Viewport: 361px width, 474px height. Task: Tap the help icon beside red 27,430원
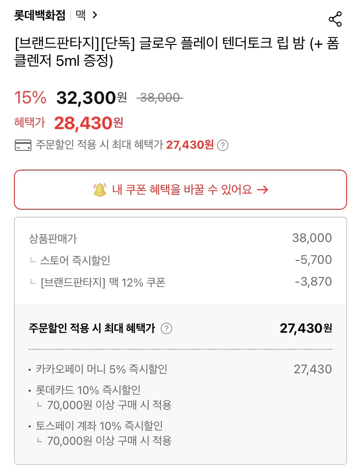(222, 145)
